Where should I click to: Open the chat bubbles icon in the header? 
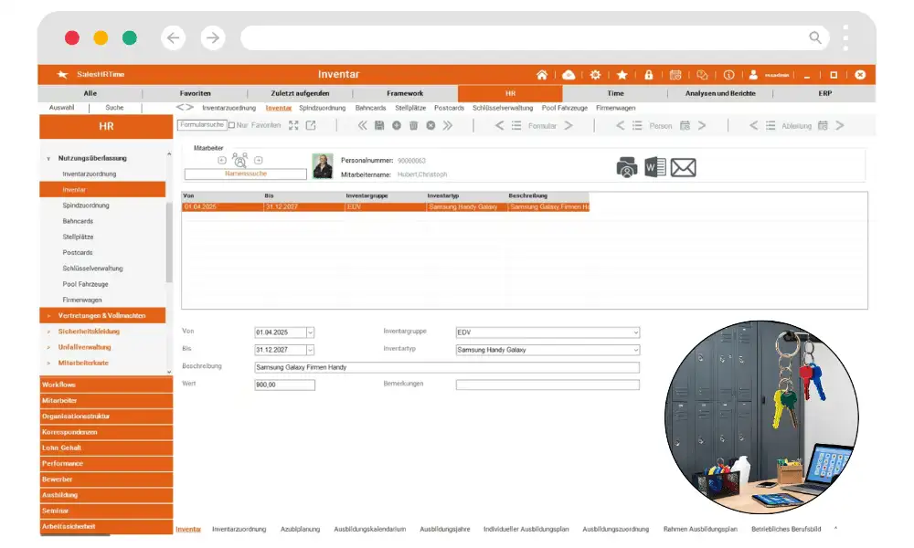(702, 75)
